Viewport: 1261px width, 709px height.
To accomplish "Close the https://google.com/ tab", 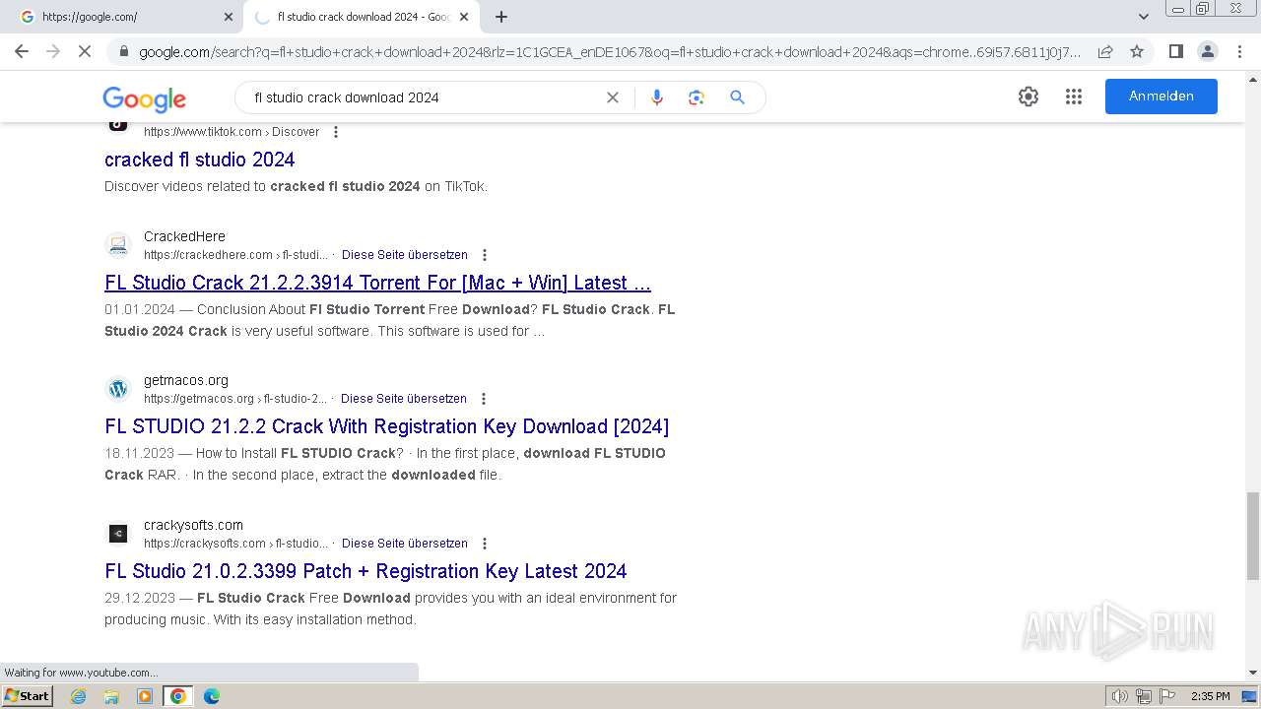I will [229, 17].
